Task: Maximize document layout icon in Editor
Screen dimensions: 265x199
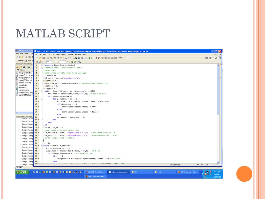Action: 219,58
